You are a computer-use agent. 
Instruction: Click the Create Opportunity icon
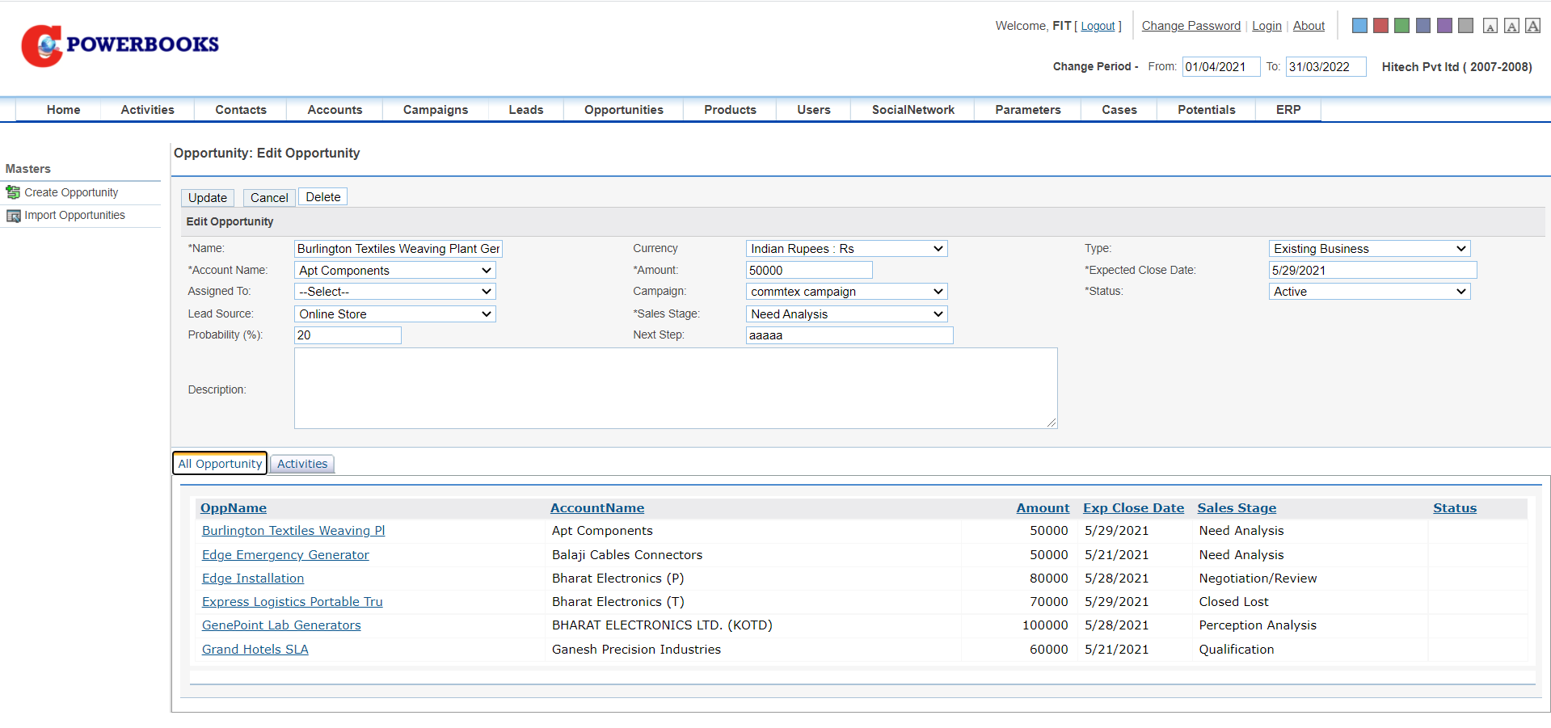coord(13,192)
